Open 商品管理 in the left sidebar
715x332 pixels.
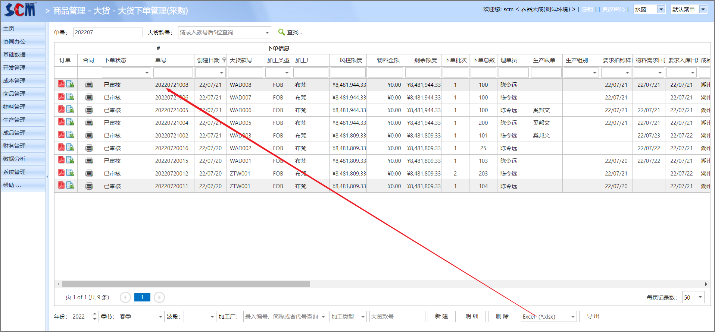(15, 94)
